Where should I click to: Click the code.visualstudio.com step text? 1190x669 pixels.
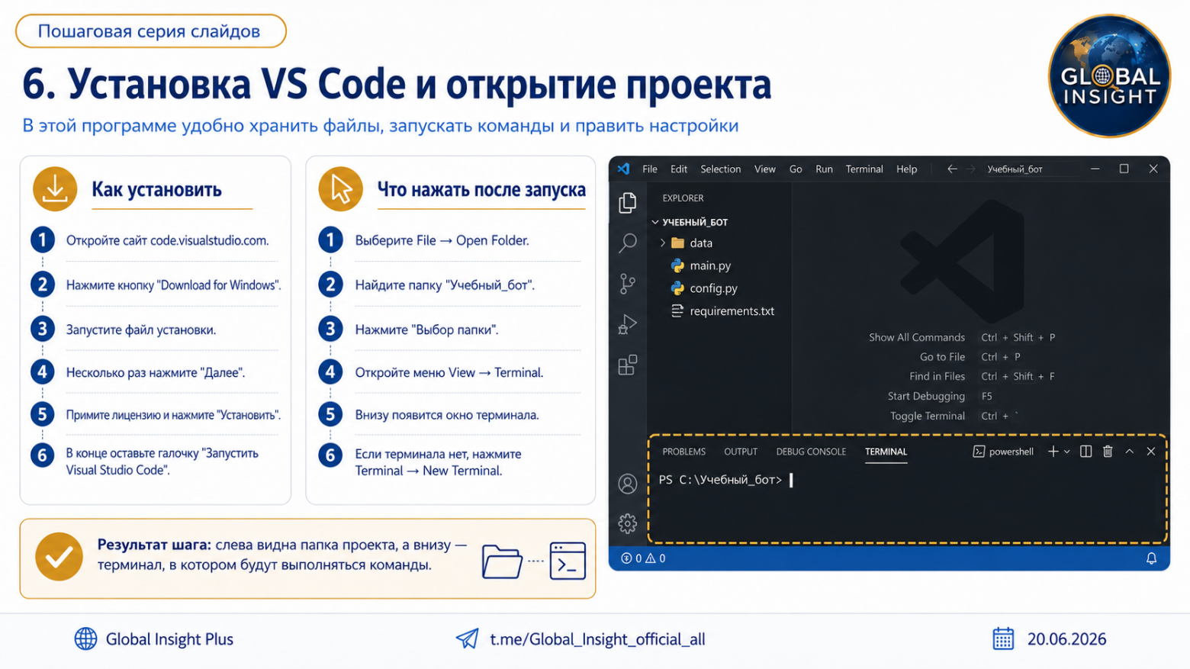pyautogui.click(x=167, y=240)
